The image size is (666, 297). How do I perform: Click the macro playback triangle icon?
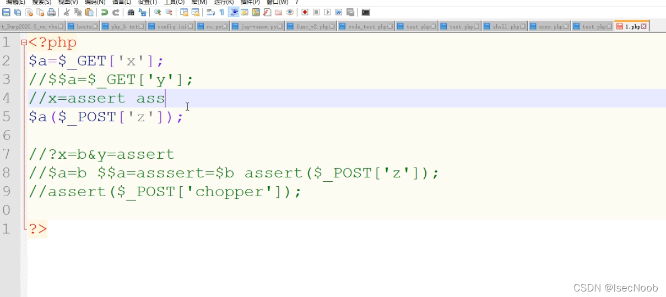point(327,12)
